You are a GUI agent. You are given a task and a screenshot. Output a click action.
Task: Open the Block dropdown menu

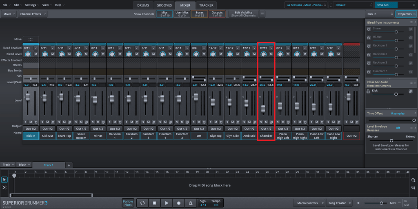(x=24, y=165)
